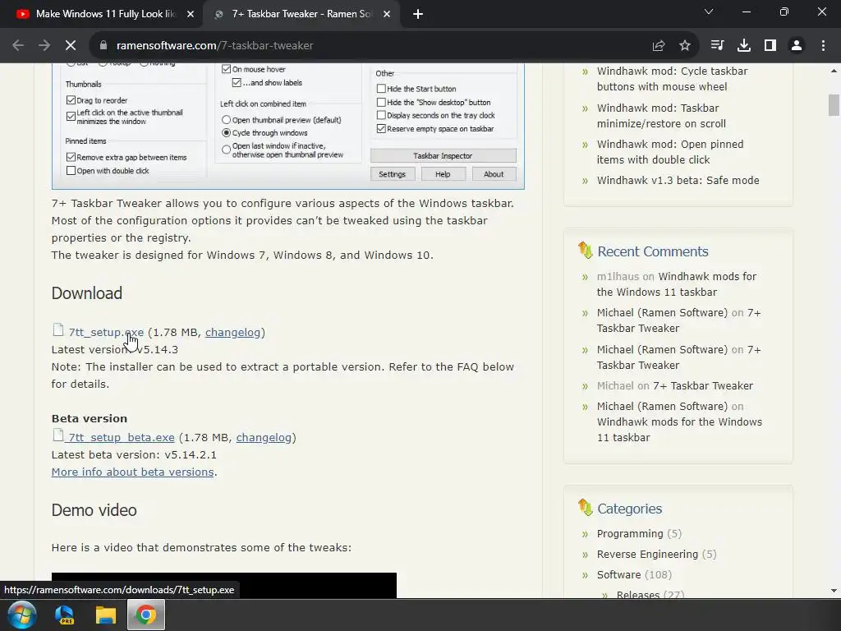Click the Categories heading icon
This screenshot has width=841, height=631.
pyautogui.click(x=585, y=507)
